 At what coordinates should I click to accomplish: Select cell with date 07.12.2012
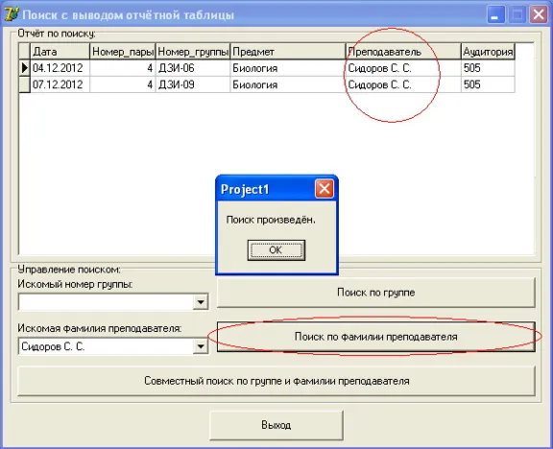click(60, 84)
